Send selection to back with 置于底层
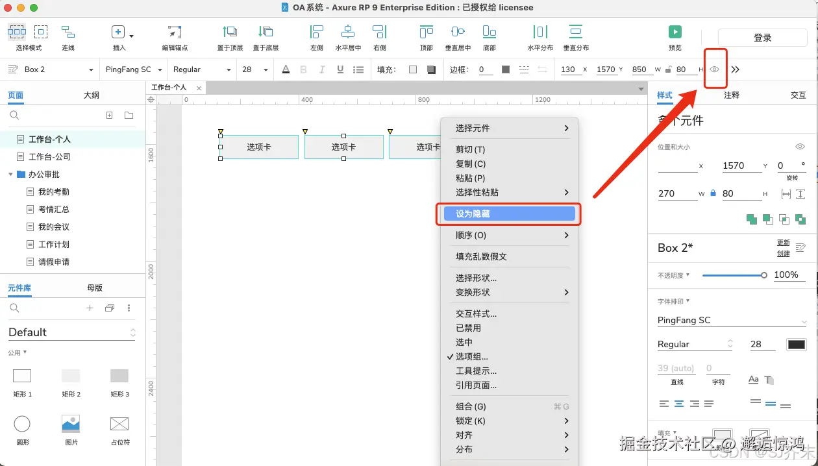The width and height of the screenshot is (818, 466). [x=266, y=31]
